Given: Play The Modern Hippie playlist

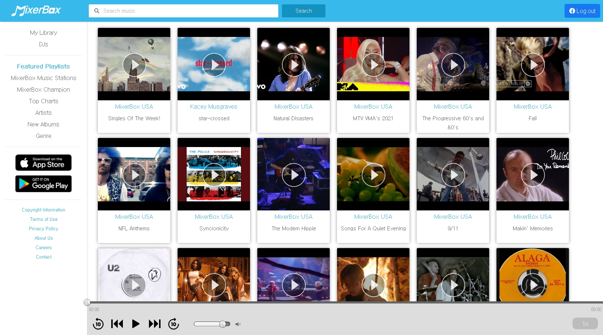Looking at the screenshot, I should pyautogui.click(x=294, y=175).
